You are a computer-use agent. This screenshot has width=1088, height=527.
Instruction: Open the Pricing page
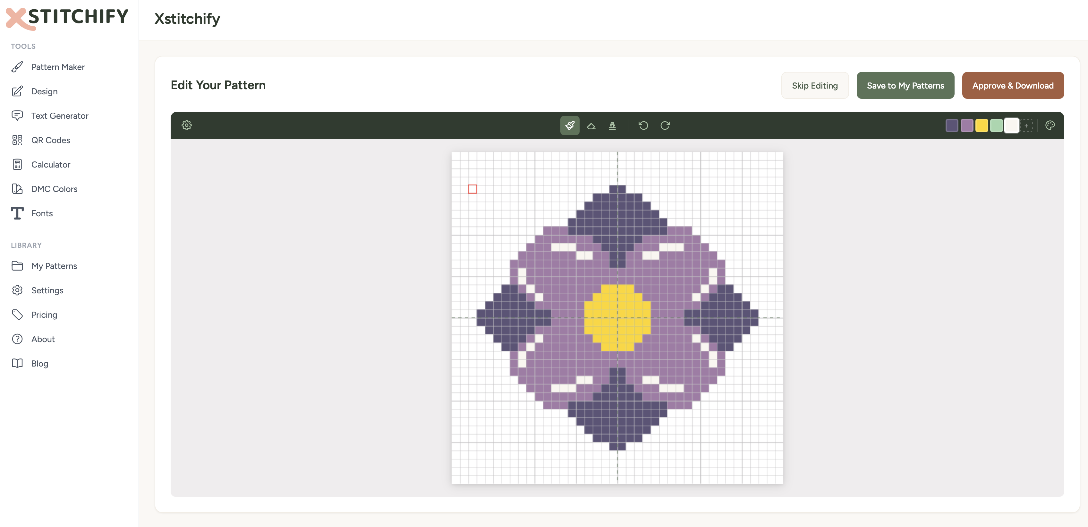[x=44, y=315]
